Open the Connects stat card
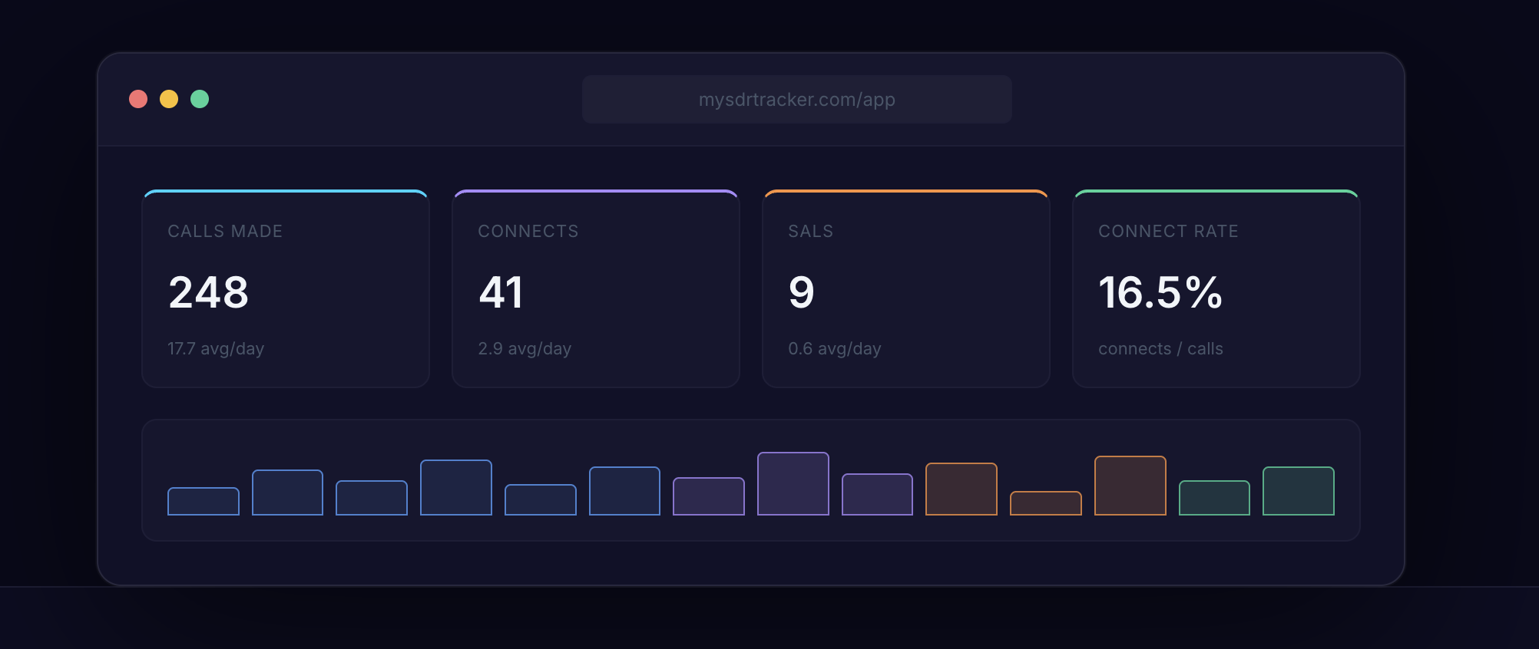The height and width of the screenshot is (649, 1539). tap(596, 288)
